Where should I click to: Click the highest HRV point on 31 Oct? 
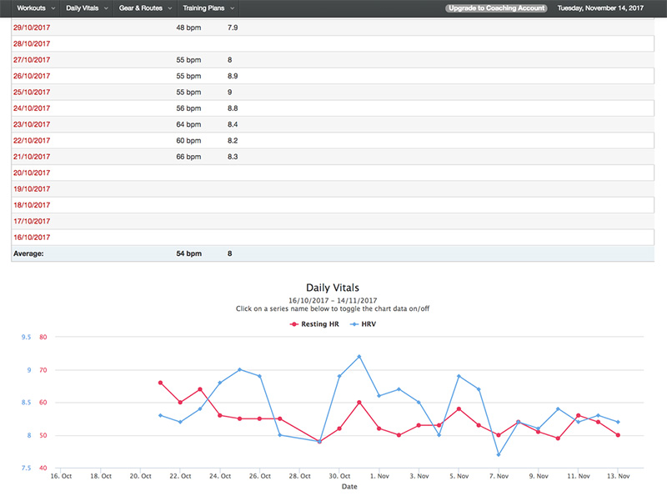[359, 357]
